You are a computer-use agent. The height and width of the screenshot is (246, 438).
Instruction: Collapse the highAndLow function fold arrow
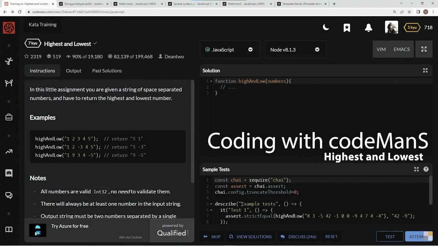(211, 81)
